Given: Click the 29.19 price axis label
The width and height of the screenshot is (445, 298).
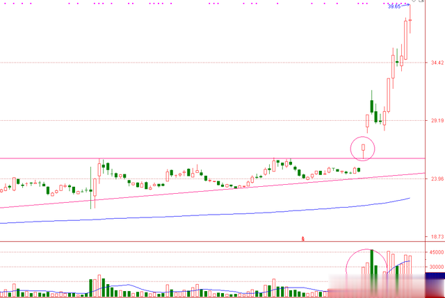Looking at the screenshot, I should pyautogui.click(x=437, y=120).
